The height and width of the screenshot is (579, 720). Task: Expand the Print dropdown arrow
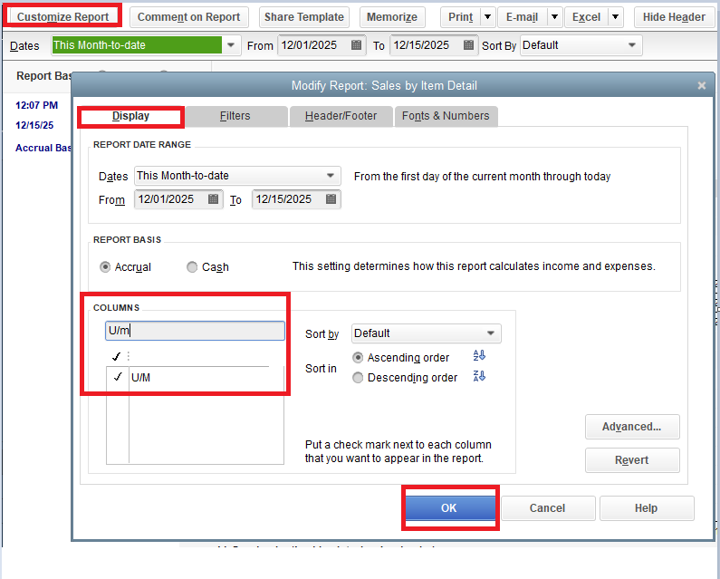pyautogui.click(x=487, y=17)
